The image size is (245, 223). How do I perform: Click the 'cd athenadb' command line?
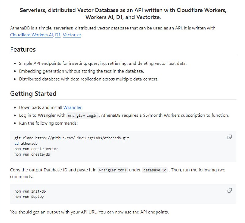point(26,143)
